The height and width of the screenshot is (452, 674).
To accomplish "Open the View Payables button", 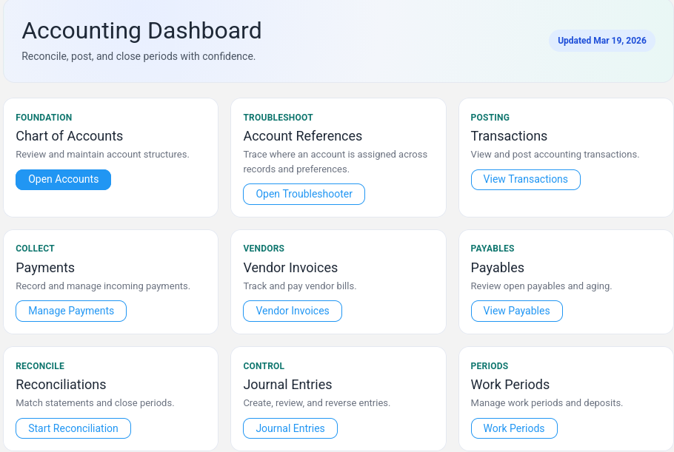I will [x=516, y=311].
